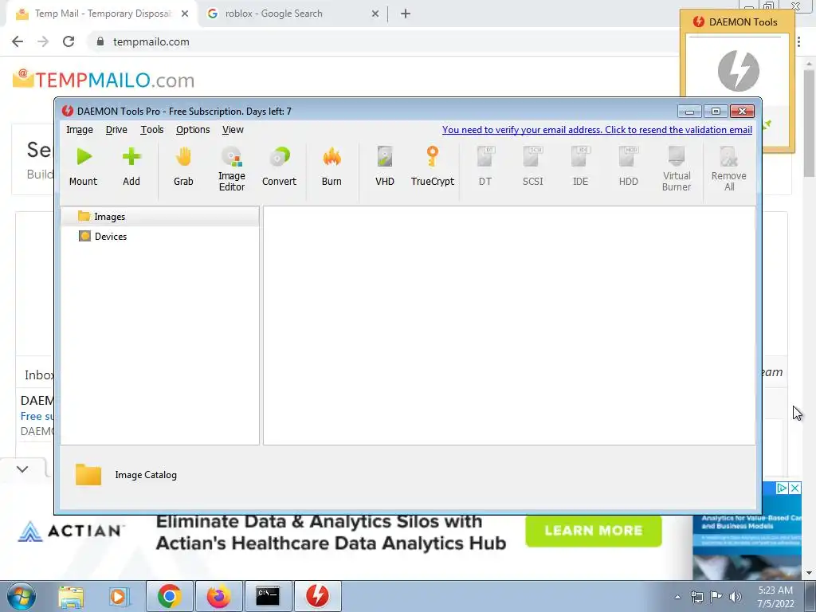Switch to the Temp Mail browser tab

[x=101, y=14]
